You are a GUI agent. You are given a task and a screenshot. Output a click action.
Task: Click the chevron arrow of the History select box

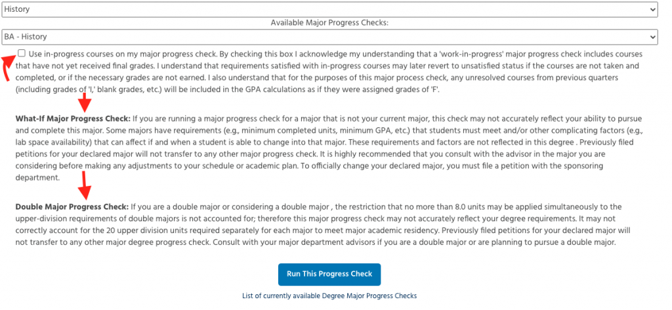point(652,9)
